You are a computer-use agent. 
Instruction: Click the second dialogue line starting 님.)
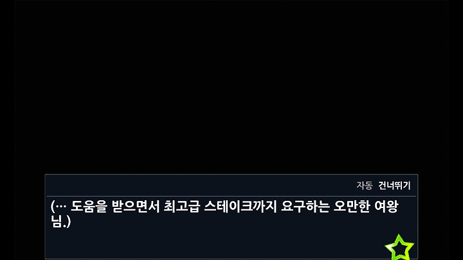(61, 221)
